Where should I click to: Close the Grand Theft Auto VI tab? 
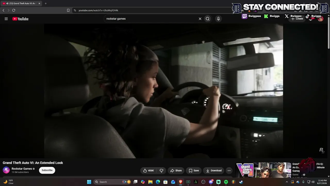point(39,3)
